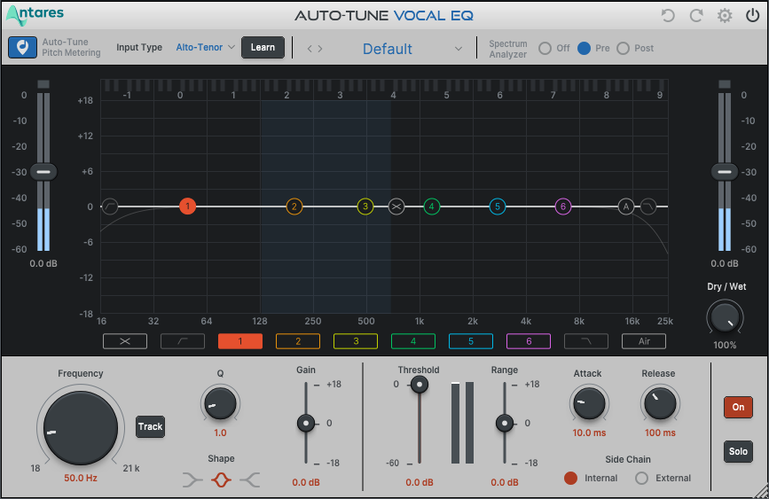Select band 2 node on EQ graph
769x499 pixels.
pos(294,207)
